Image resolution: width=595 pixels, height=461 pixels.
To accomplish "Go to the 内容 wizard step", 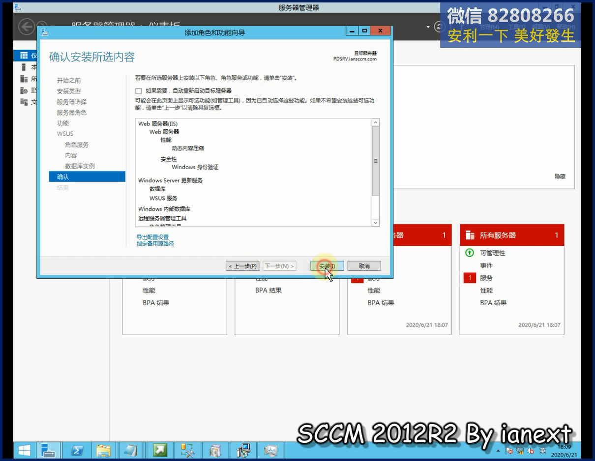I will pyautogui.click(x=71, y=155).
